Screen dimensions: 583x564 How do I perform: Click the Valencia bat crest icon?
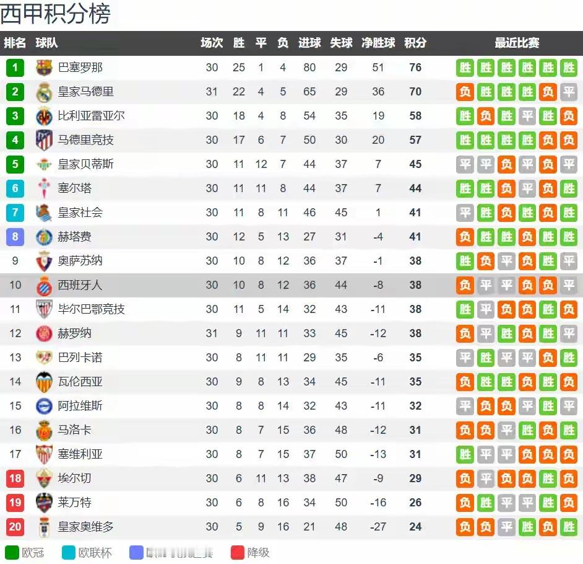point(45,382)
